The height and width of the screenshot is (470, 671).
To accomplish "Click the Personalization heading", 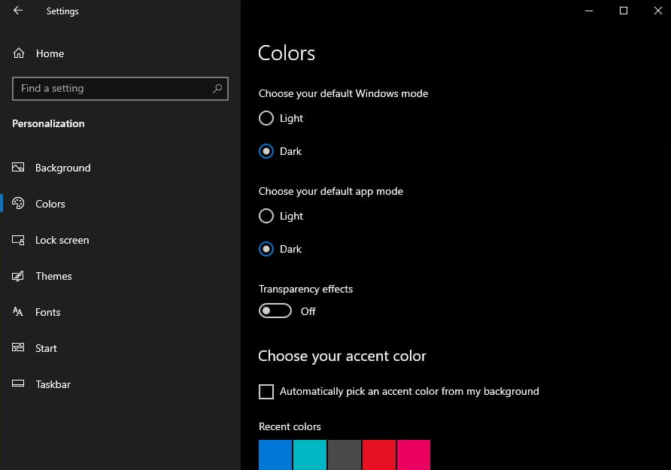I will [48, 123].
